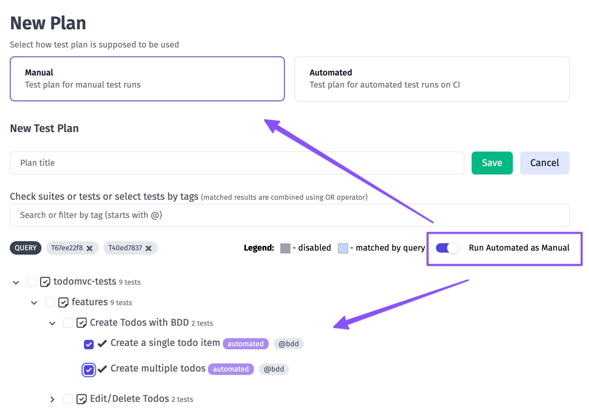
Task: Check the todomvc-tests suite checkbox
Action: point(32,282)
